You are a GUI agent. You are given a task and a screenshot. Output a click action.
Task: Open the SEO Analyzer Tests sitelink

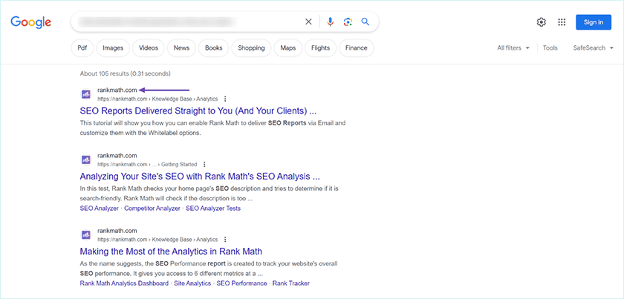point(213,208)
